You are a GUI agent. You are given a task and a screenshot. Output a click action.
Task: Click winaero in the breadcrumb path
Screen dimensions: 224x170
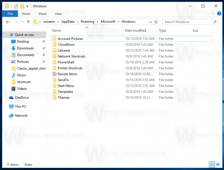(49, 22)
